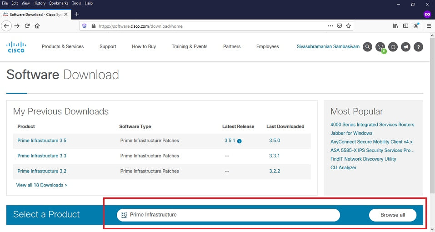Click the Browse all button

(392, 215)
